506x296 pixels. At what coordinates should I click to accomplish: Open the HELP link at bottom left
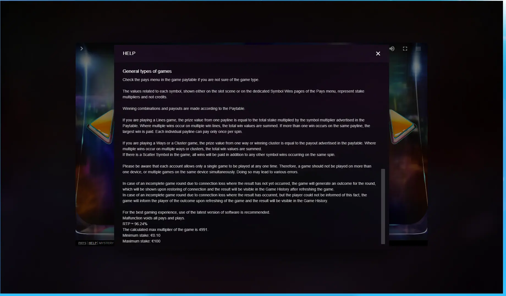93,243
